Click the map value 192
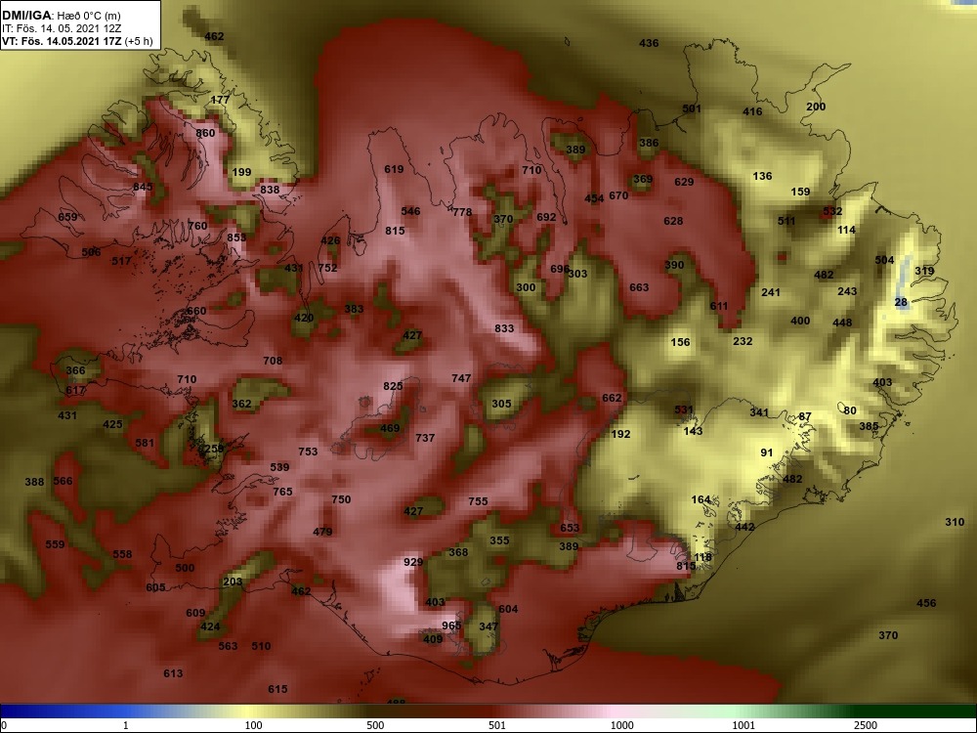977x733 pixels. click(x=621, y=435)
